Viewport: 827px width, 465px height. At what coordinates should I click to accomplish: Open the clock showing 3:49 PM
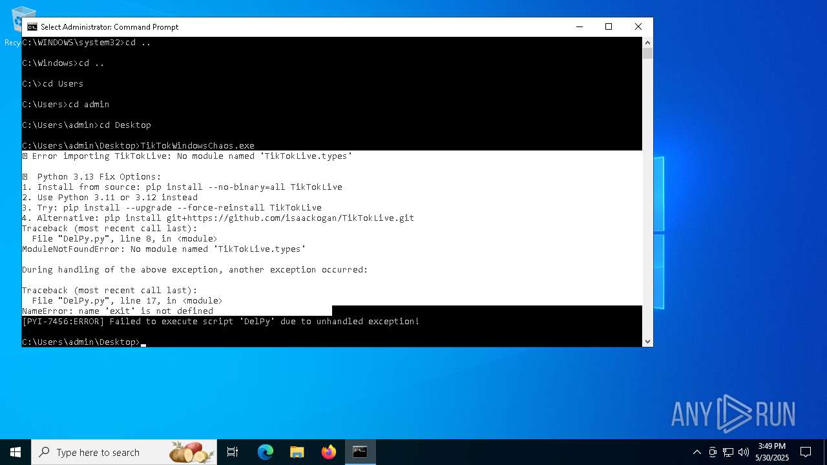772,452
